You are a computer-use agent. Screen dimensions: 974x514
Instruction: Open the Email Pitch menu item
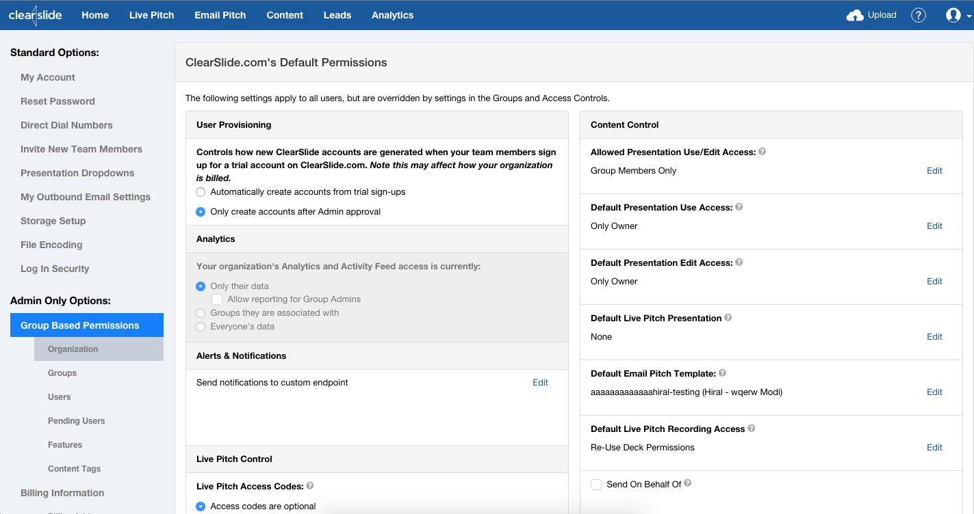click(220, 15)
